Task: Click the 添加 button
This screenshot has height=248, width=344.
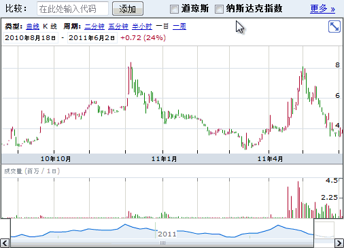Action: coord(128,9)
